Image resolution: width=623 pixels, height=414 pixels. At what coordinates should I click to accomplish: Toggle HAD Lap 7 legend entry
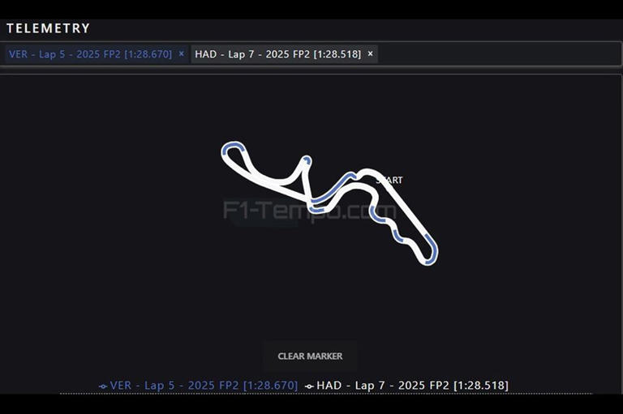(412, 386)
